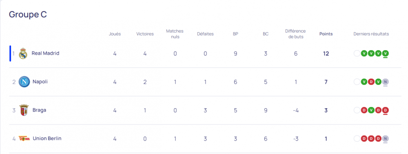The image size is (408, 154).
Task: Click the Derniers résultats column header
Action: (371, 34)
